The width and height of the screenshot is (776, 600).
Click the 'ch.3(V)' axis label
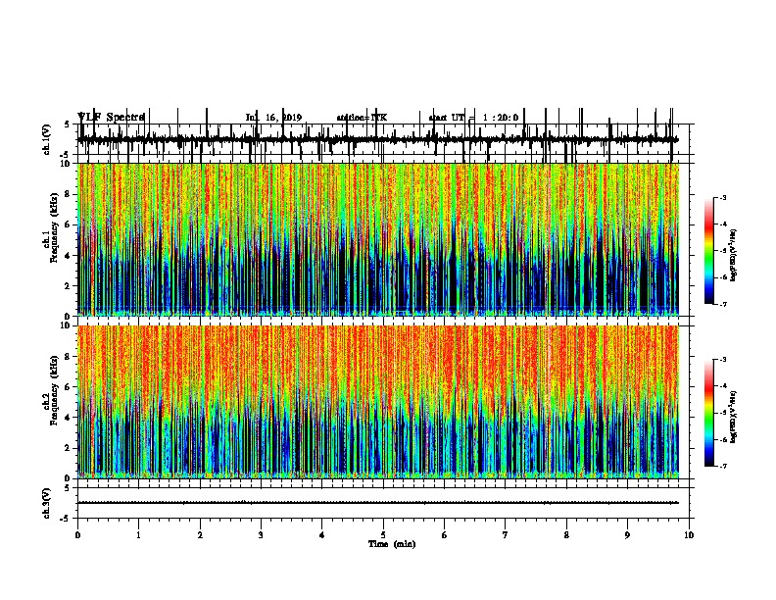click(x=46, y=503)
